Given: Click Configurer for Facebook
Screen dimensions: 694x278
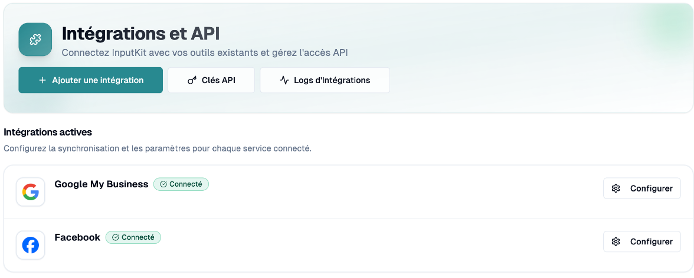Looking at the screenshot, I should click(x=642, y=241).
